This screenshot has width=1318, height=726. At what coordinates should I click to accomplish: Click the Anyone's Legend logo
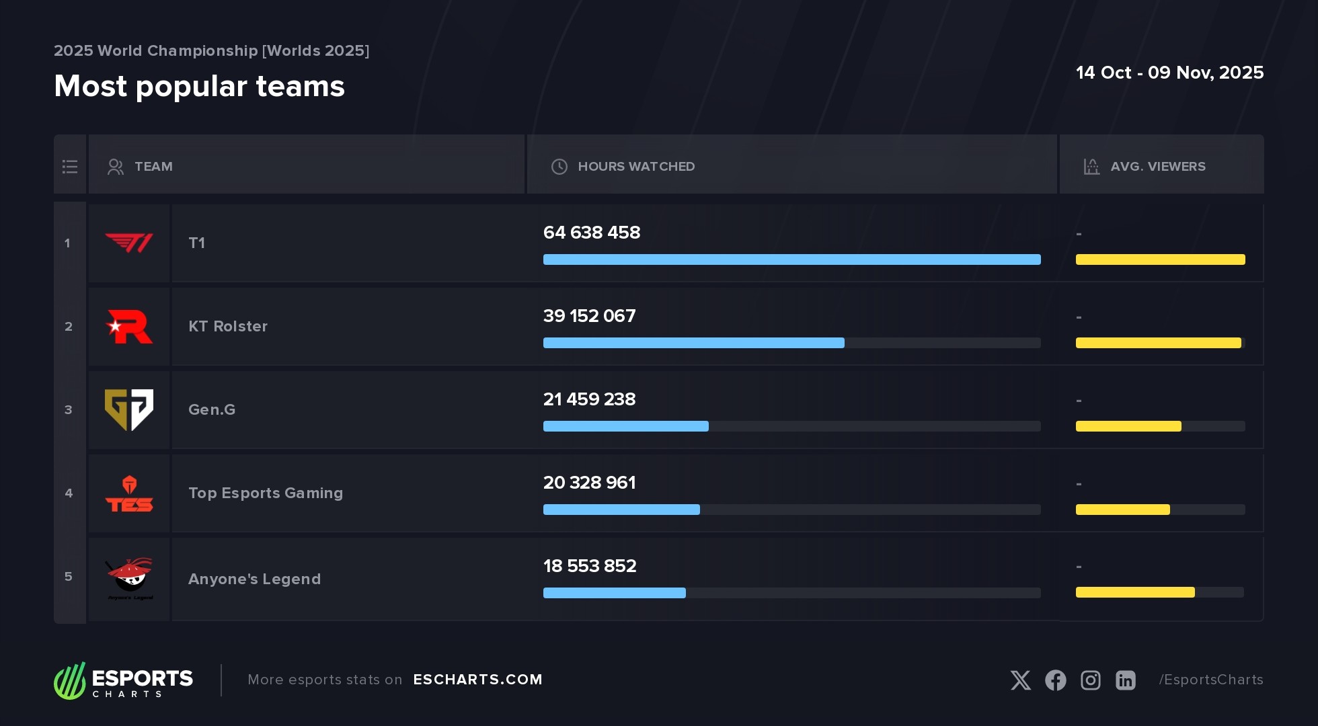[130, 577]
